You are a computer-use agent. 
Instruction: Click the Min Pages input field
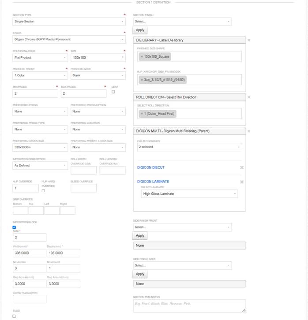[x=35, y=93]
